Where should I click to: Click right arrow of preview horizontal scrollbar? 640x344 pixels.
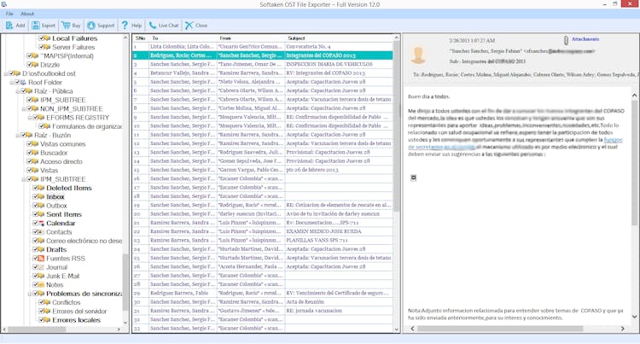tap(622, 329)
